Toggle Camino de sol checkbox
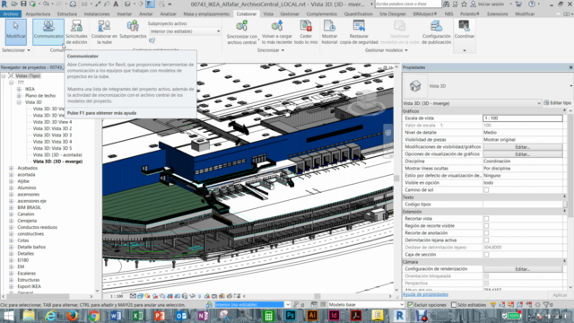This screenshot has height=323, width=574. point(486,190)
